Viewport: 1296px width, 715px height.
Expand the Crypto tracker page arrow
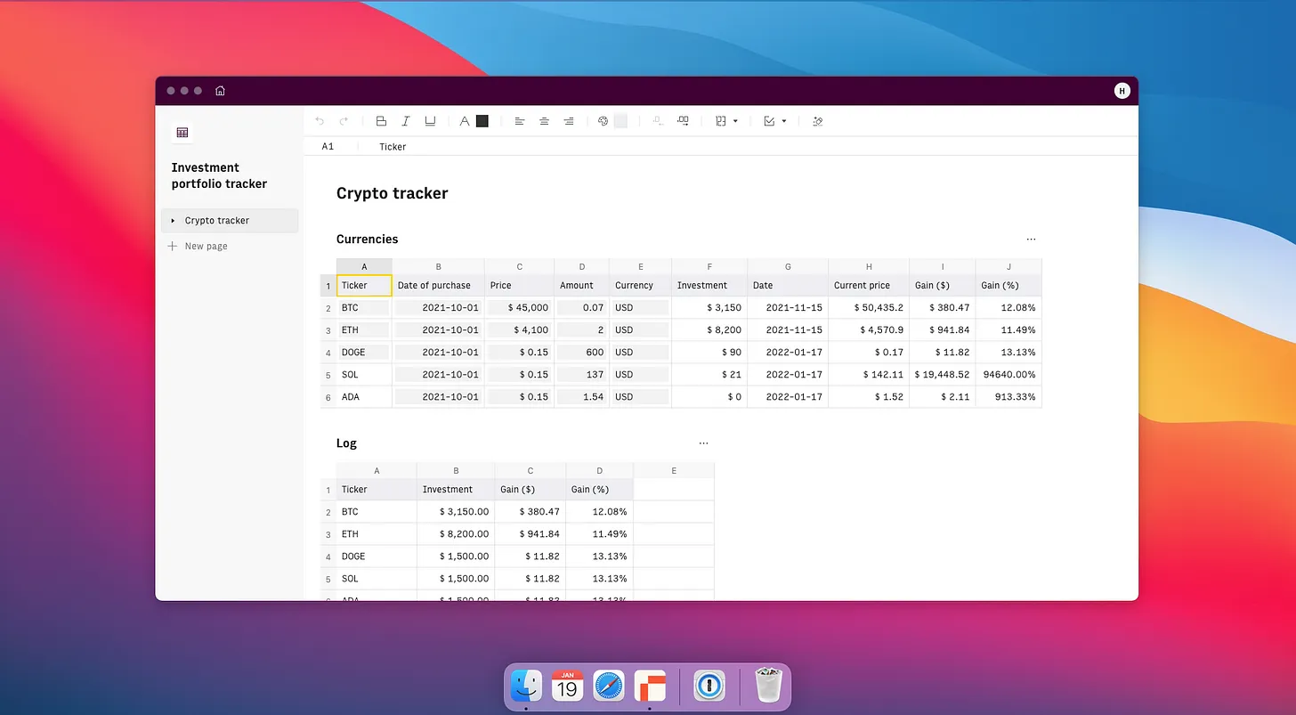click(173, 221)
